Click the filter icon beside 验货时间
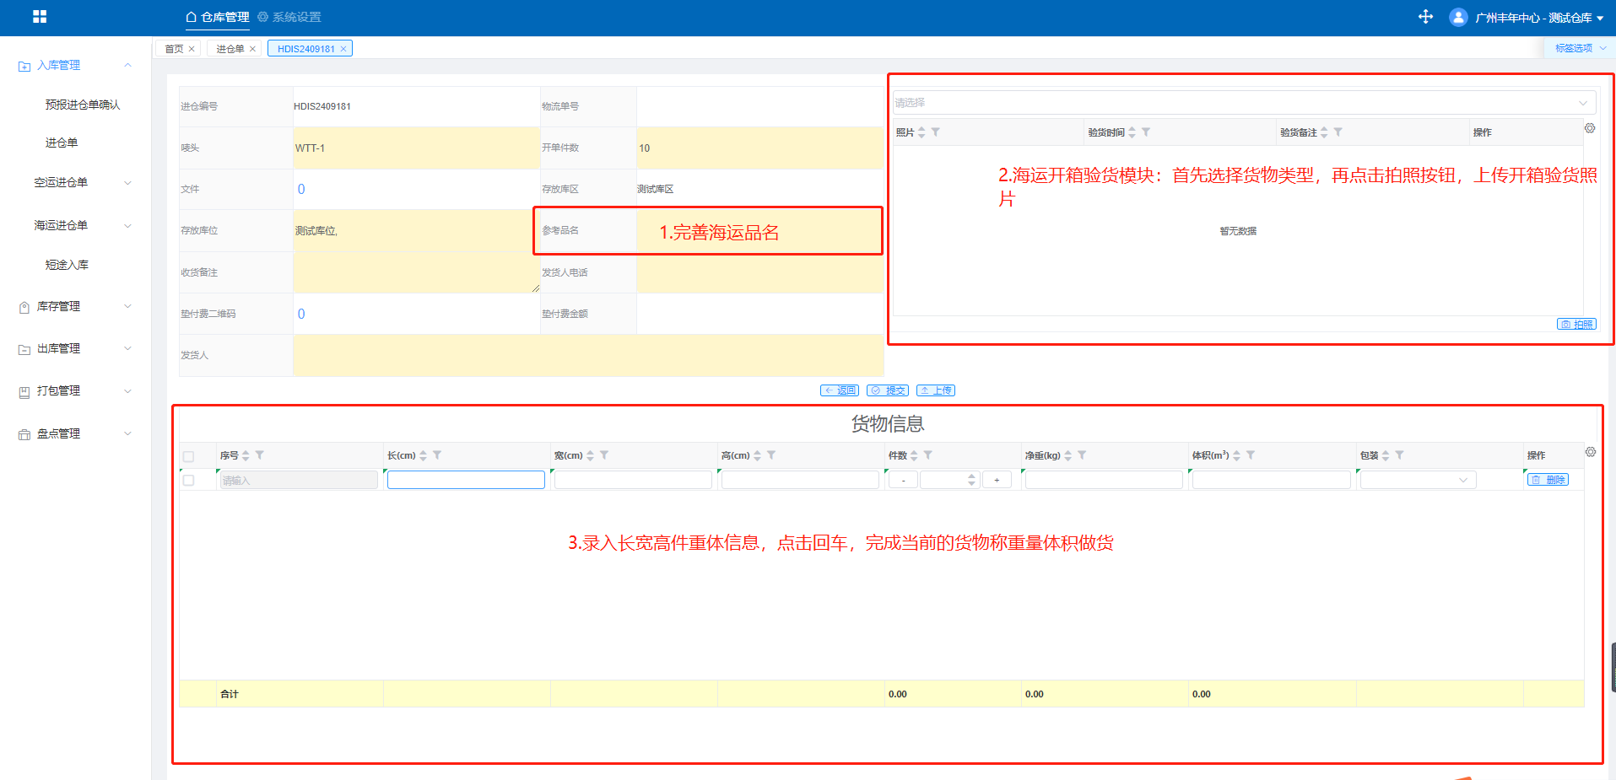 tap(1146, 132)
